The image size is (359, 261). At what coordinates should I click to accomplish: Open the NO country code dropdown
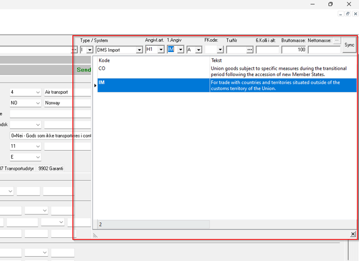tap(38, 103)
